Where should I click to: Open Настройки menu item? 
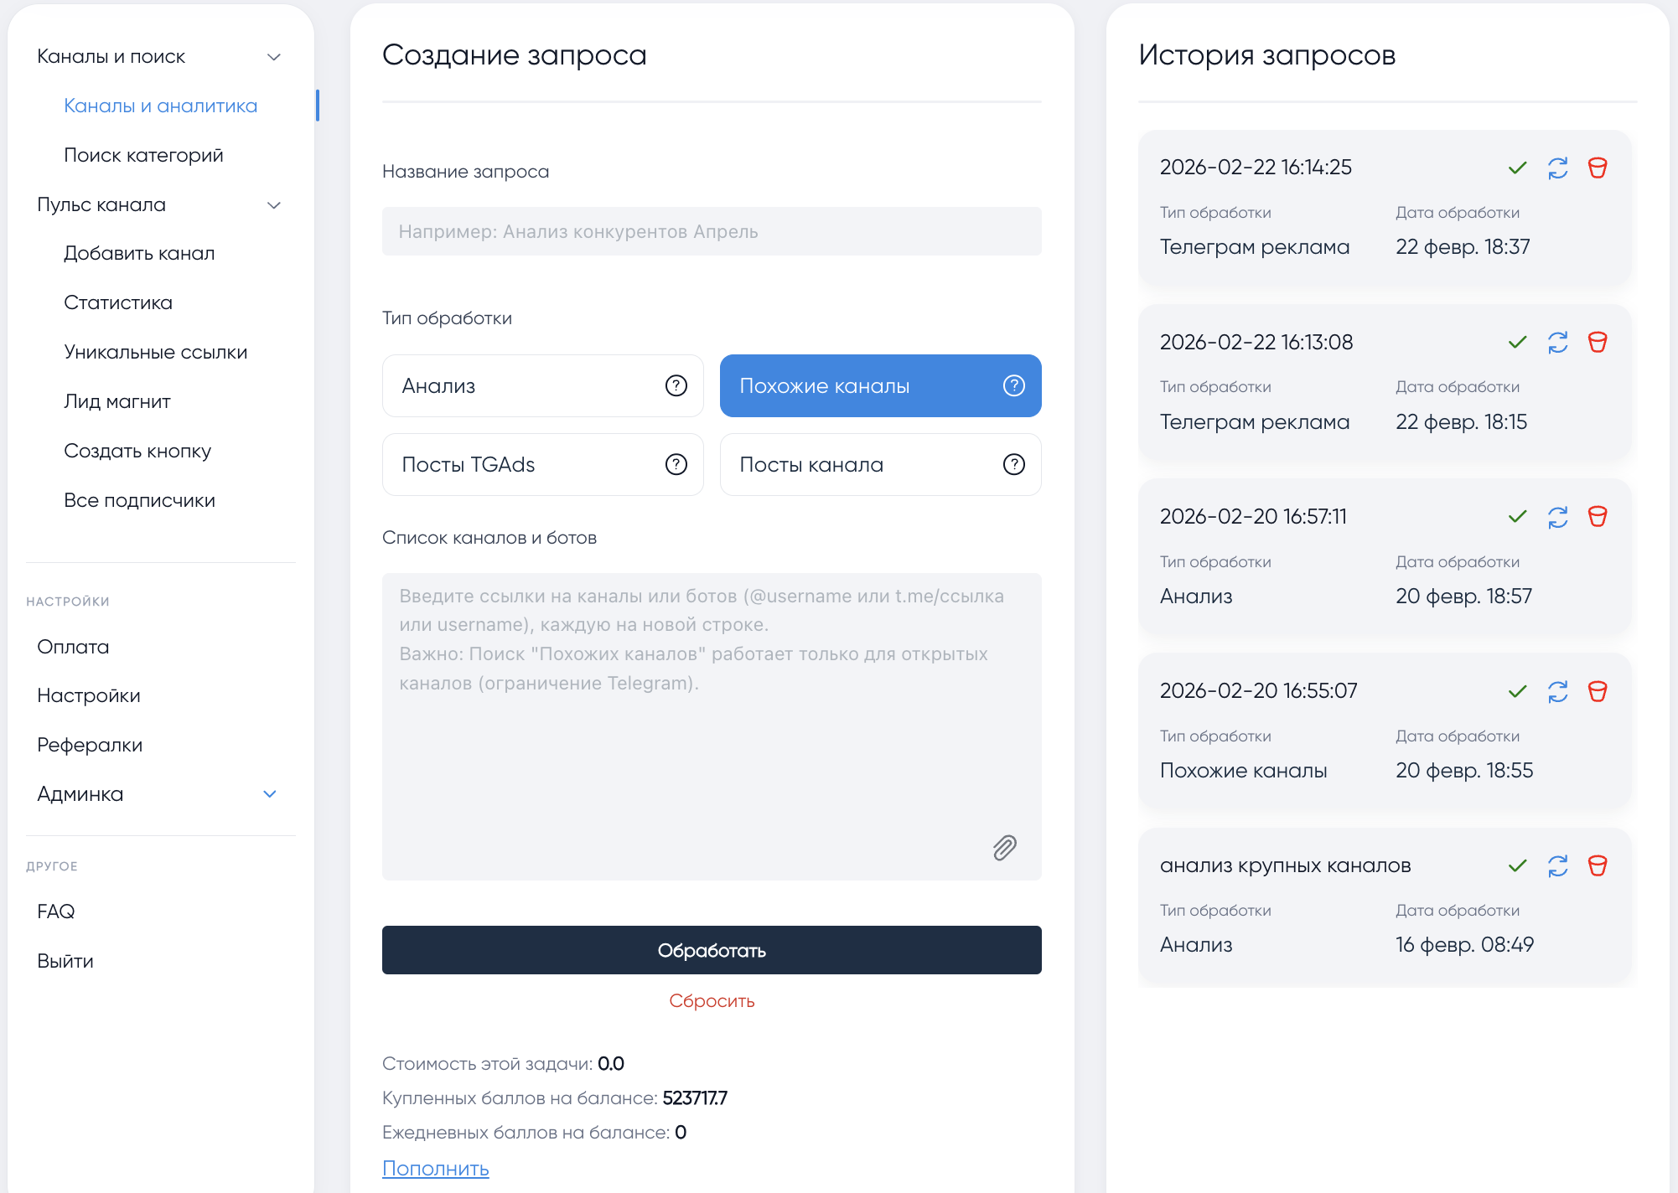(89, 695)
